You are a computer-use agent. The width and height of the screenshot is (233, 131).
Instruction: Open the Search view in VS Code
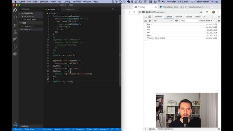[x=15, y=17]
